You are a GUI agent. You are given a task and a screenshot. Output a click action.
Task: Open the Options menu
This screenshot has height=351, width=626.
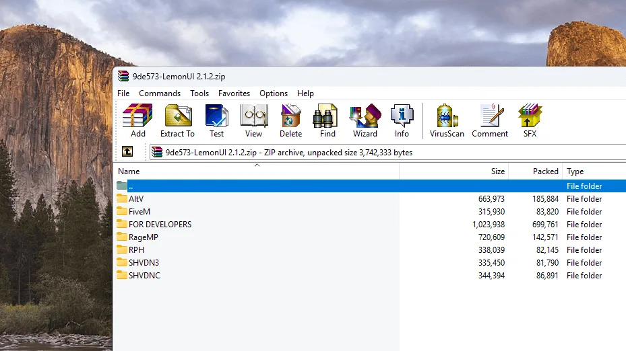[274, 93]
